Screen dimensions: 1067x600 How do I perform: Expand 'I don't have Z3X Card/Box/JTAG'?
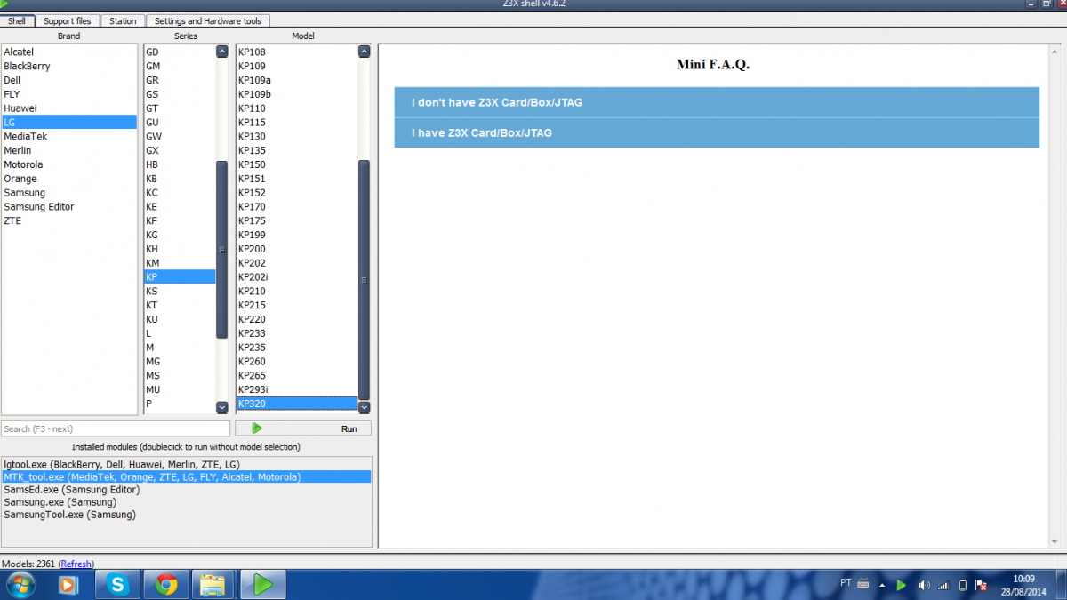[717, 102]
